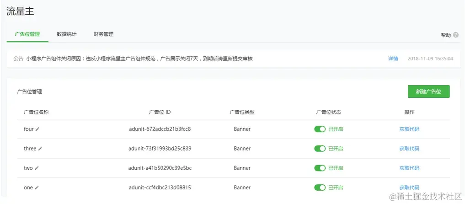Click Banner type in the two row

coord(242,168)
